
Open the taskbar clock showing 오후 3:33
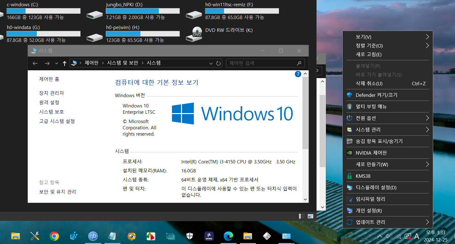[436, 236]
